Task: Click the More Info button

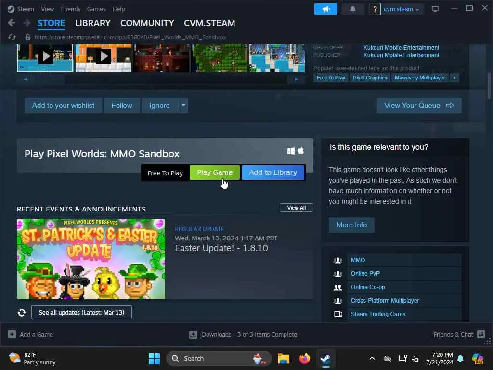Action: click(x=351, y=225)
